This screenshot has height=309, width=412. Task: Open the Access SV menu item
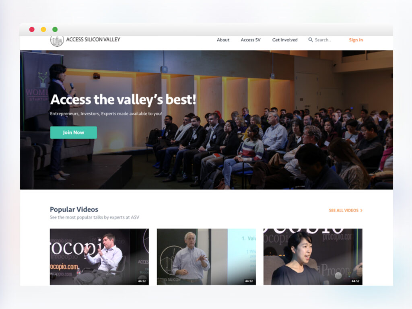tap(251, 40)
